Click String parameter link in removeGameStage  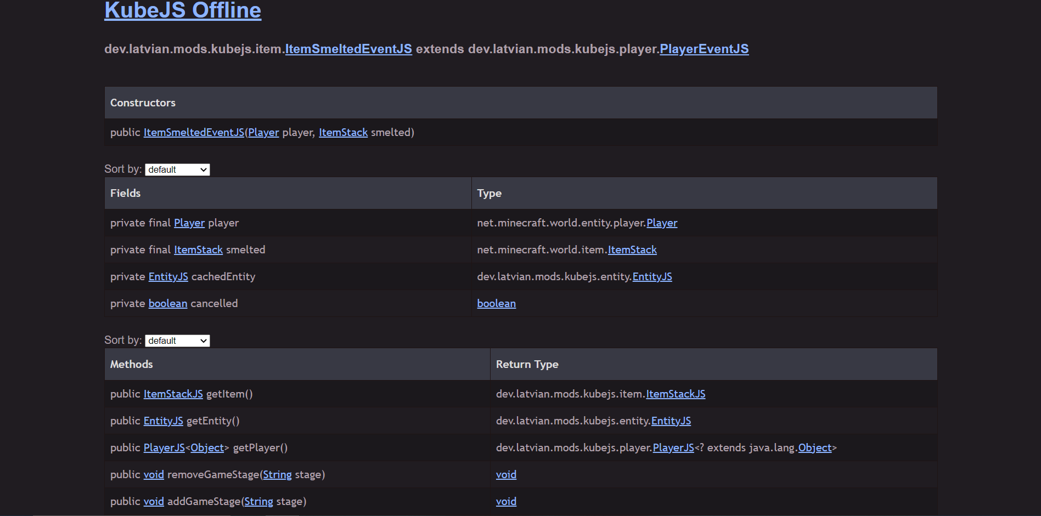(277, 474)
